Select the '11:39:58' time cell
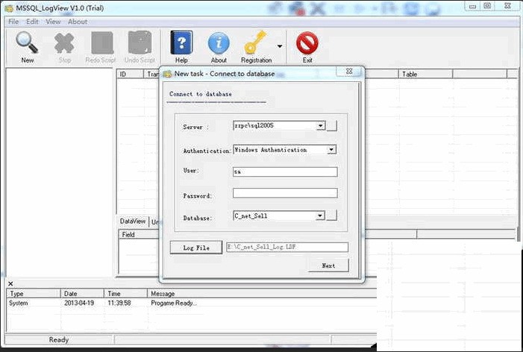 [x=119, y=303]
